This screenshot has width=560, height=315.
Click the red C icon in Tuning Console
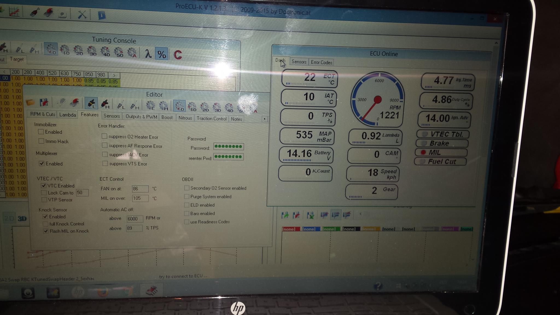[x=178, y=55]
